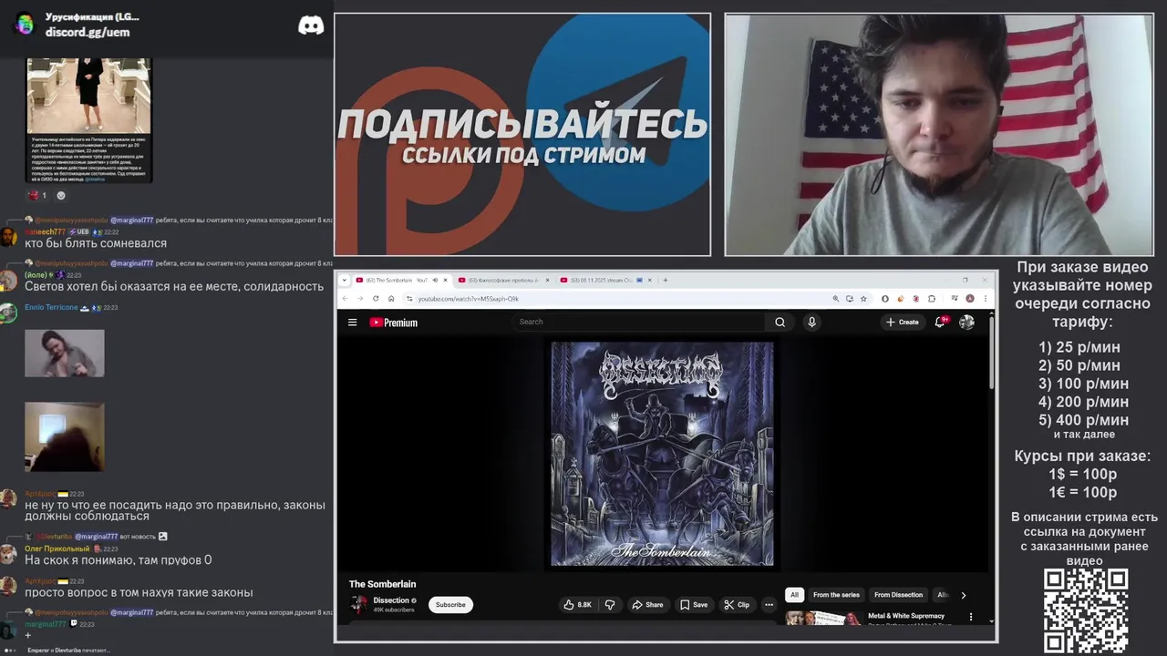Click username Ennio Terricone in chat
Screen dimensions: 1167x656
pyautogui.click(x=51, y=307)
